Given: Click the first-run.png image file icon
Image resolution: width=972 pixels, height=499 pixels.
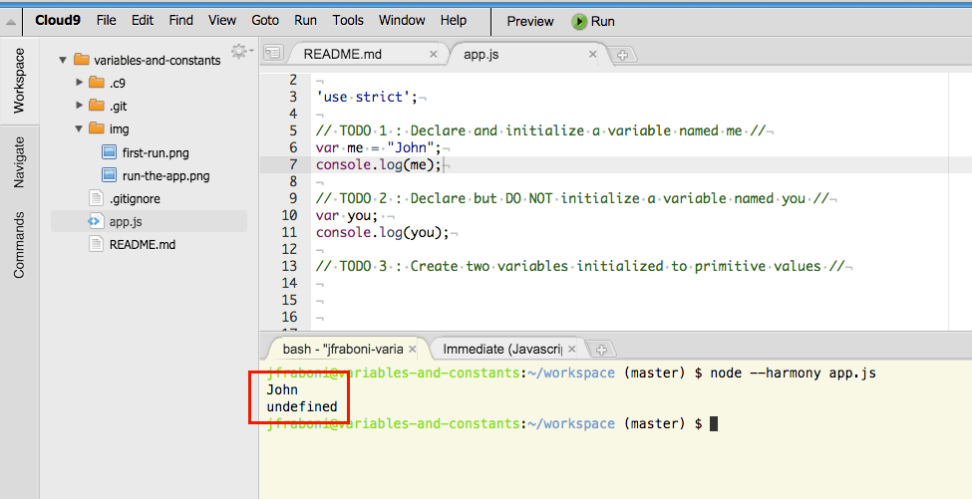Looking at the screenshot, I should point(109,152).
